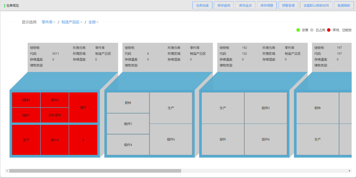Viewport: 356px width, 178px height.
Task: Expand the 制造产品区 area dropdown
Action: [x=72, y=22]
